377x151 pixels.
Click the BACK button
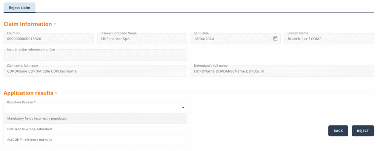(338, 131)
